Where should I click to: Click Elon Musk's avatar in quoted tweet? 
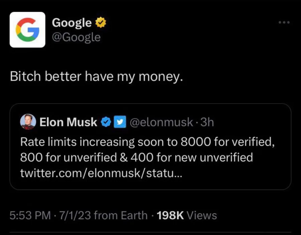(28, 122)
